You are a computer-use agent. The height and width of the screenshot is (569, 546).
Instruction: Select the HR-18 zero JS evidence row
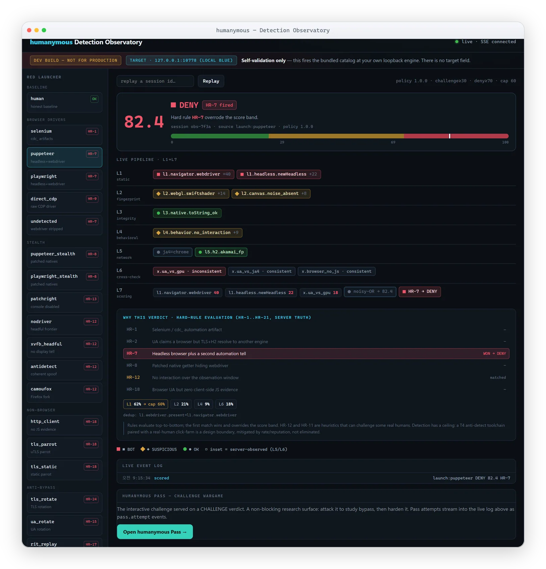pyautogui.click(x=316, y=390)
